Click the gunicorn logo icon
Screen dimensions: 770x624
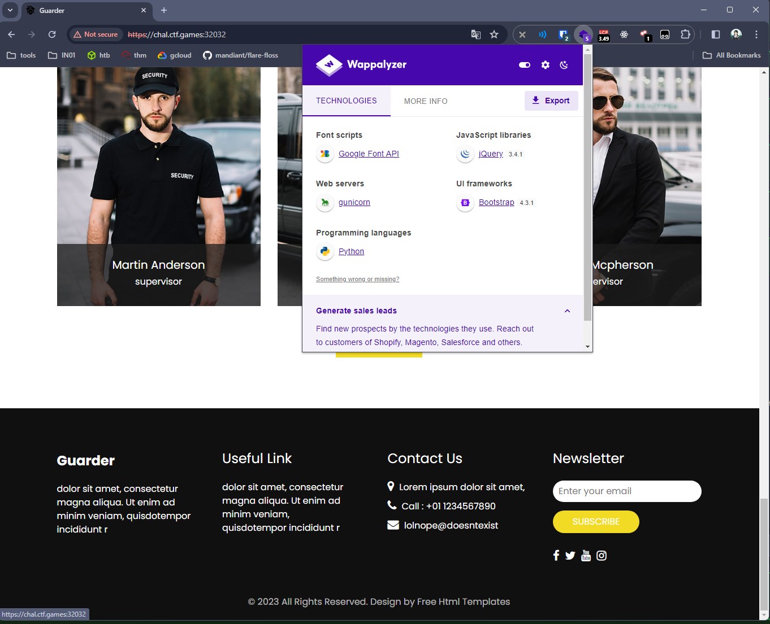coord(325,202)
